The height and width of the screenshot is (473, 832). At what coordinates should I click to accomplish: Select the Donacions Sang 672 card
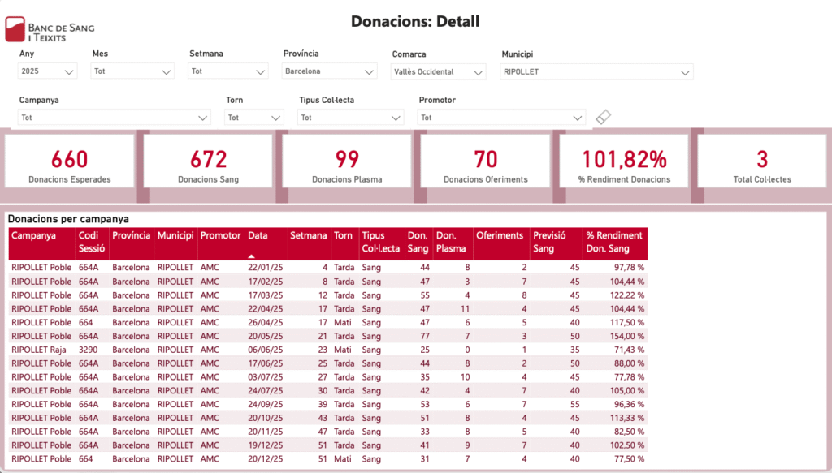point(208,165)
